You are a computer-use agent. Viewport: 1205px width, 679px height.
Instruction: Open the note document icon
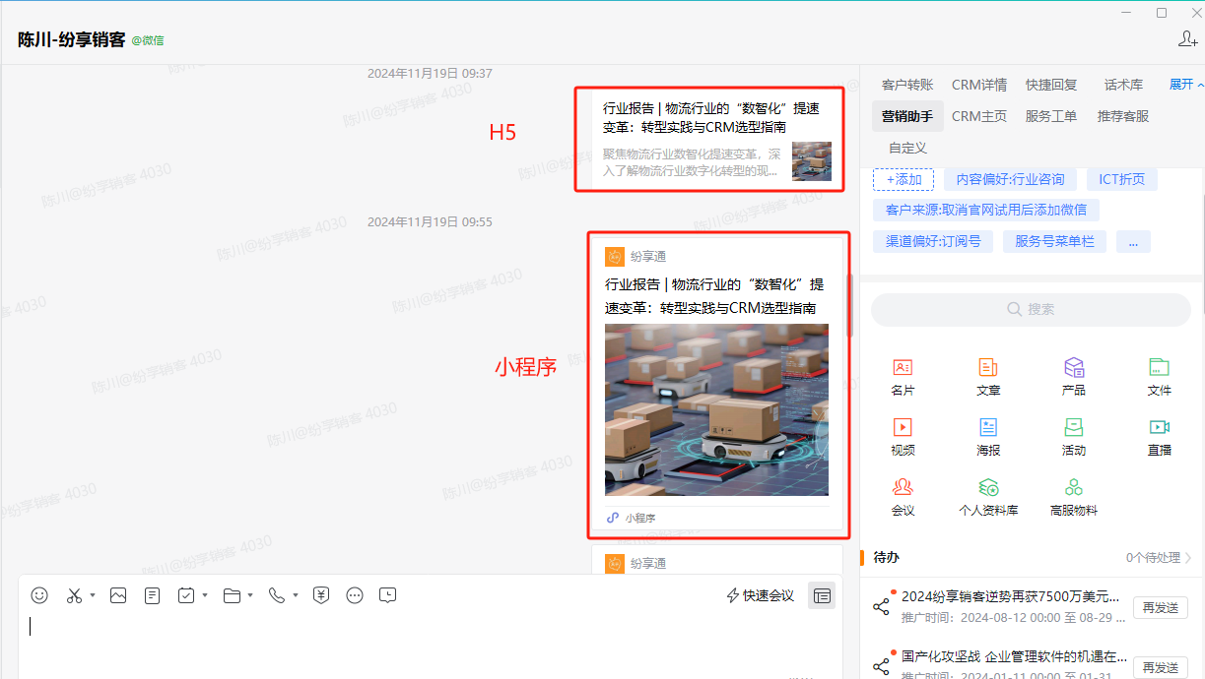(x=152, y=595)
